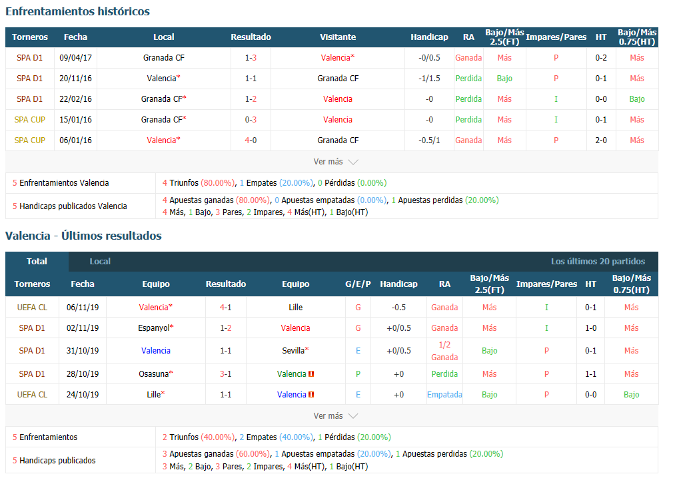This screenshot has width=673, height=482.
Task: Click the Perdida RA cell in the Osasuna row
Action: 444,374
